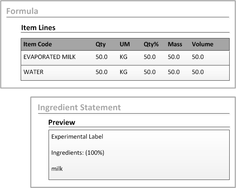This screenshot has width=236, height=188.
Task: Click the Preview heading
Action: (x=62, y=123)
